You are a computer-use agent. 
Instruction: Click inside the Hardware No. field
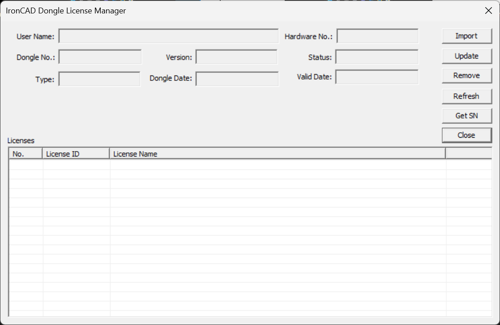coord(377,36)
